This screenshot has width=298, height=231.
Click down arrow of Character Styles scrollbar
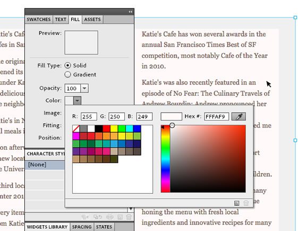131,209
